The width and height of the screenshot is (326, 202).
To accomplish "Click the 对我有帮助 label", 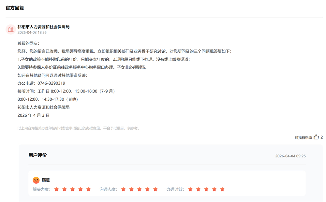I will [x=303, y=137].
